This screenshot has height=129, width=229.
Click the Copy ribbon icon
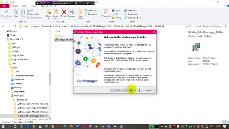[x=16, y=13]
